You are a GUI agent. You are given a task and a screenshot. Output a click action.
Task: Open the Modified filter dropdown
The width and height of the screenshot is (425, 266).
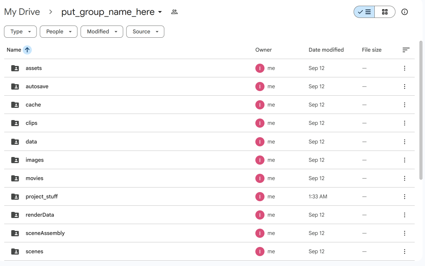pos(102,32)
